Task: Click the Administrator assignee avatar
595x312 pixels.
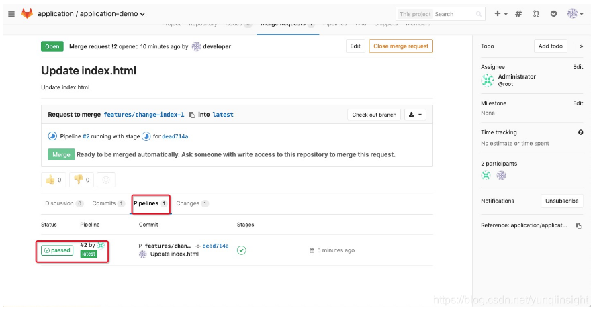Action: pyautogui.click(x=488, y=80)
